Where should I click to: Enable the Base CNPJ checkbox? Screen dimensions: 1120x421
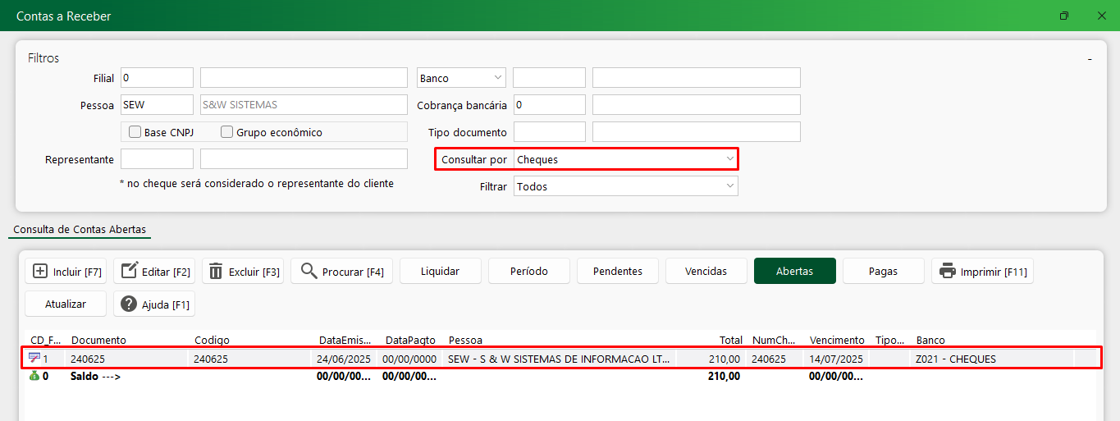point(135,132)
